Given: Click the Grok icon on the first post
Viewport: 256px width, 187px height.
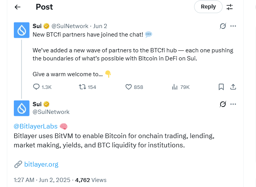Looking at the screenshot, I should point(222,26).
